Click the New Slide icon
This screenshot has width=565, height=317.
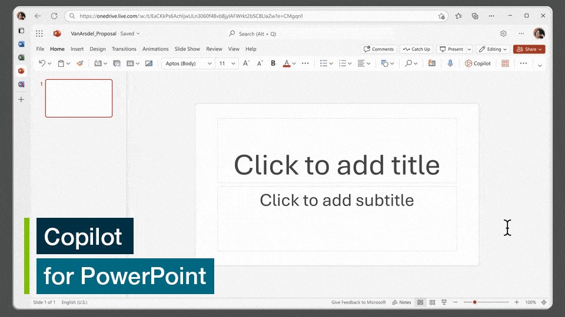click(98, 63)
